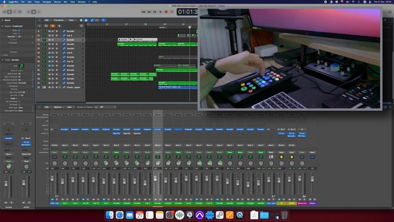Record-enable track 16 in the track header
This screenshot has height=222, width=394.
(57, 62)
